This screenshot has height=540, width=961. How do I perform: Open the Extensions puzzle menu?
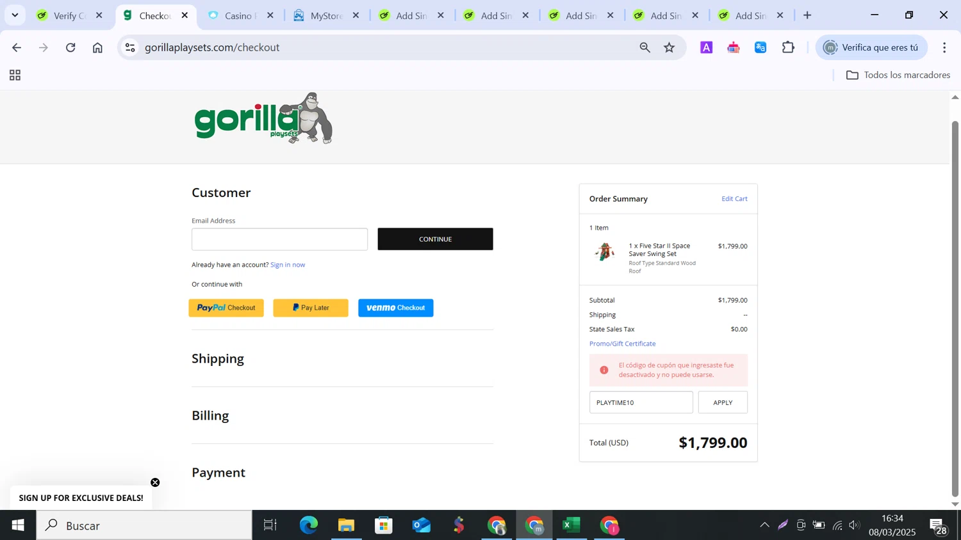coord(788,47)
